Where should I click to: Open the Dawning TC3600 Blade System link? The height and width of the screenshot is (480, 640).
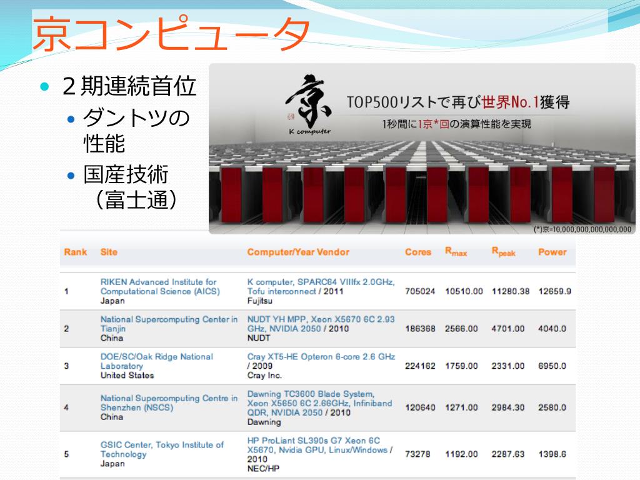point(319,403)
